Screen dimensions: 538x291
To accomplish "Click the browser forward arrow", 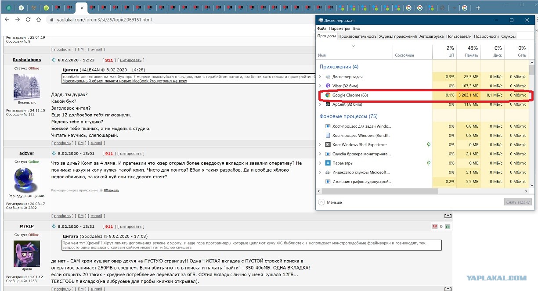I will 18,20.
